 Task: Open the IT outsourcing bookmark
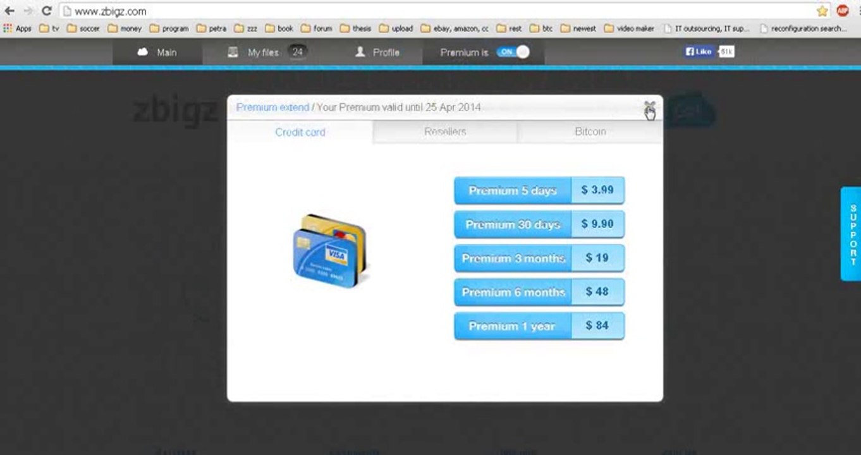click(x=708, y=28)
